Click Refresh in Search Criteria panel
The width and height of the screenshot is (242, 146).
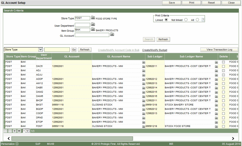[x=163, y=39]
